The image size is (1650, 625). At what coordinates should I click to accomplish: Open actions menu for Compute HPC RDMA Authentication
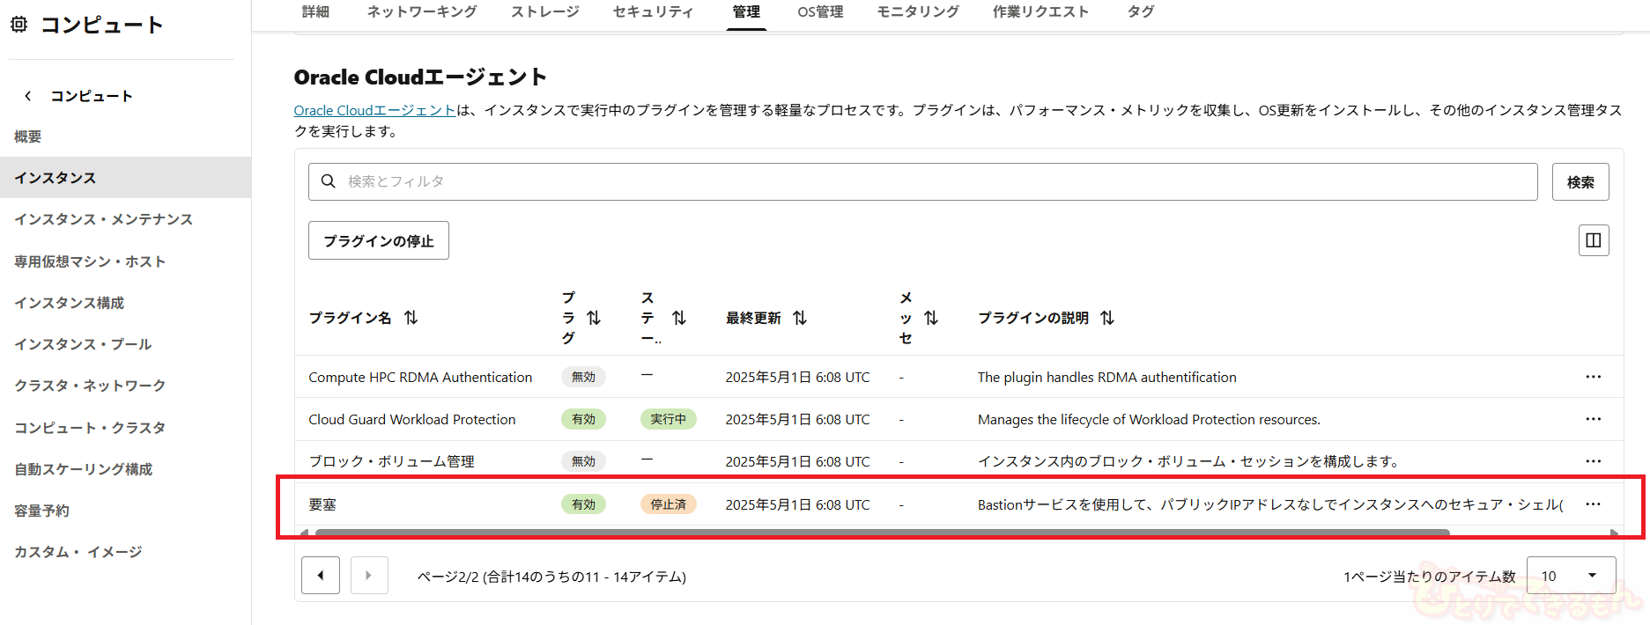1593,377
